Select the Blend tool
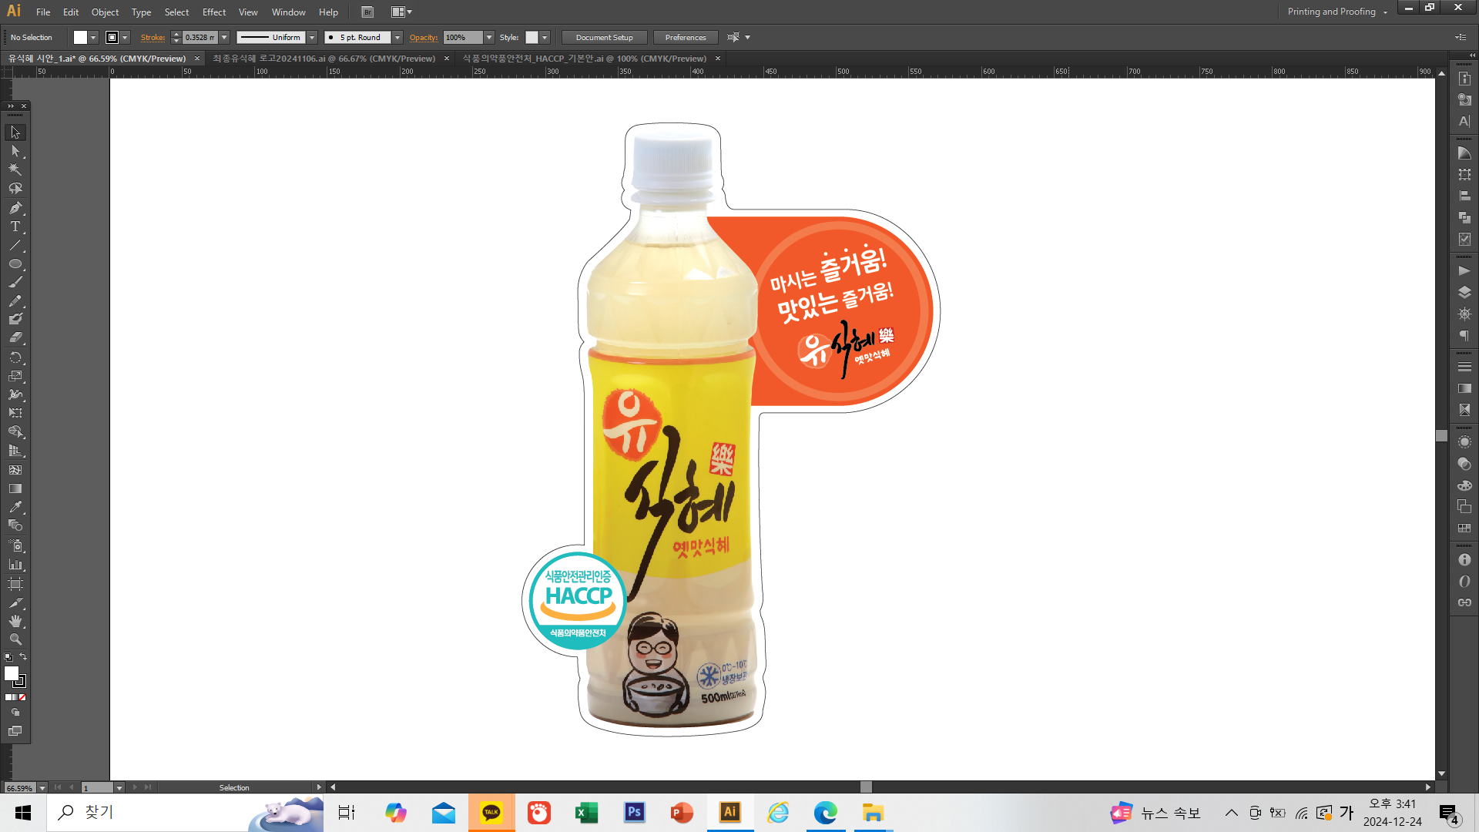This screenshot has width=1479, height=832. pyautogui.click(x=15, y=525)
